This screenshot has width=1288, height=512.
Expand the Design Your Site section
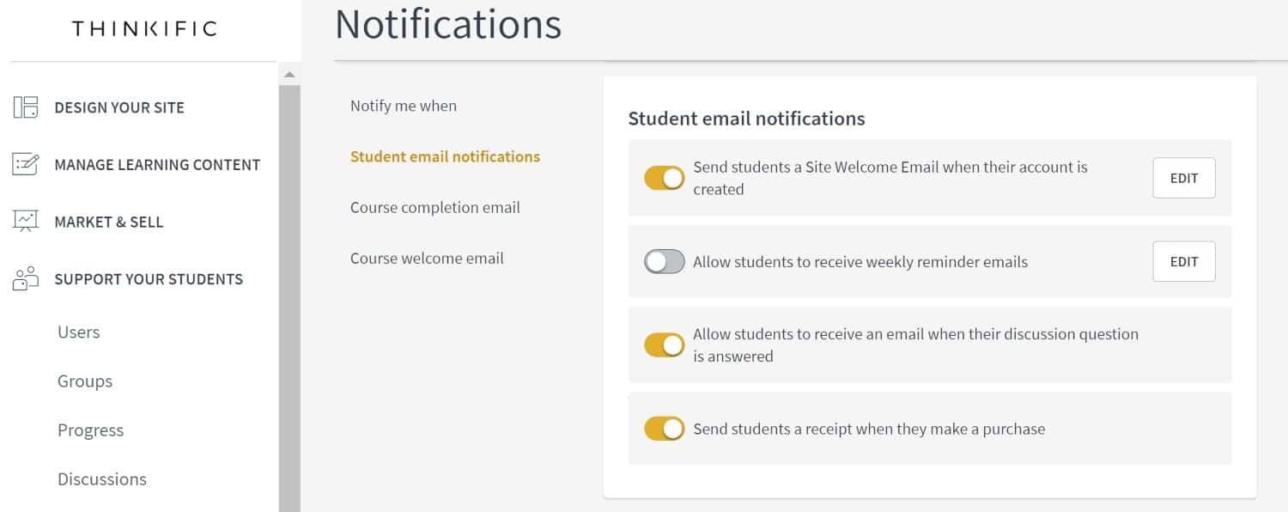(119, 107)
